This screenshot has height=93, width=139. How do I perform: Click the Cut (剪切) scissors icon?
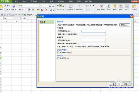coord(6,6)
